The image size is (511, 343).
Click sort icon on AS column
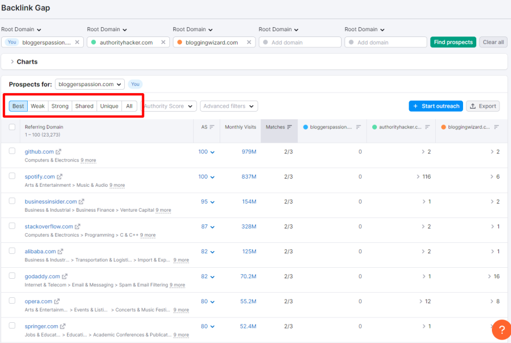(x=212, y=127)
